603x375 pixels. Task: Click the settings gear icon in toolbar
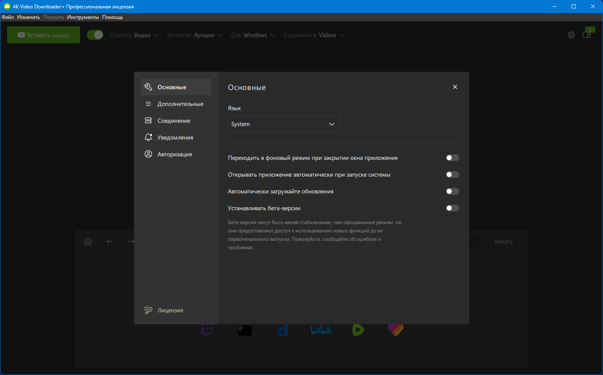tap(571, 35)
